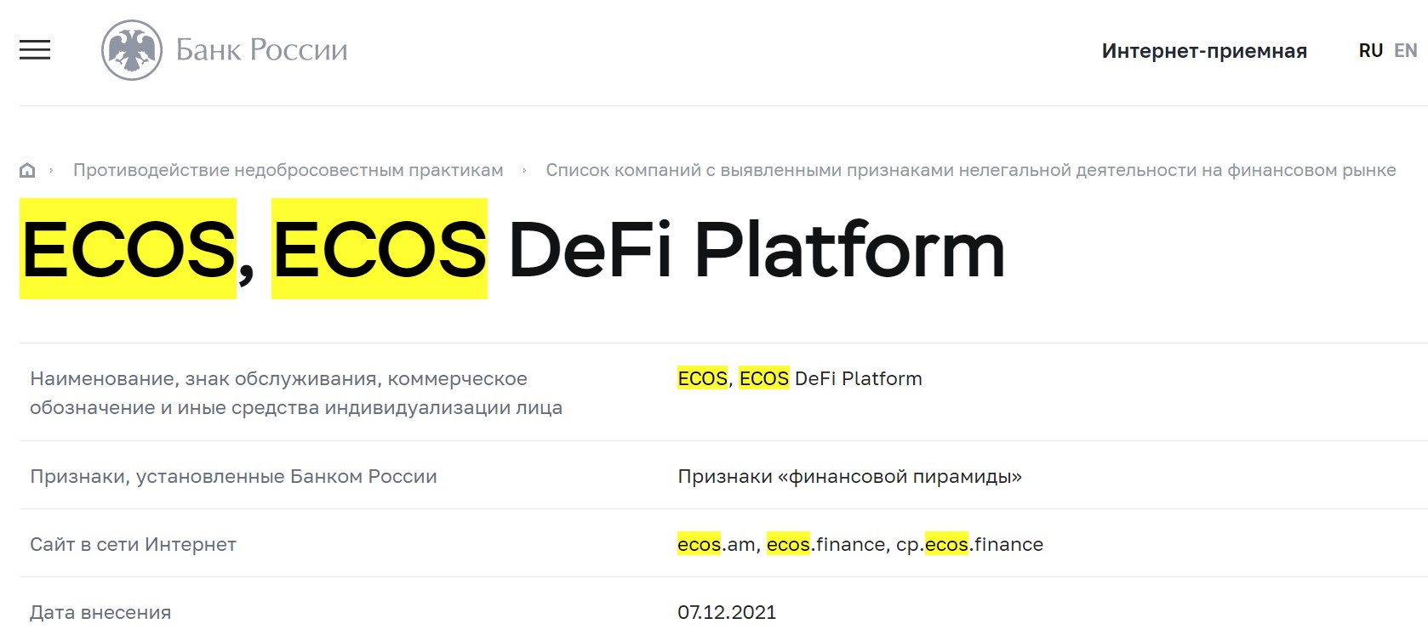1428x641 pixels.
Task: Click the label Наименование, знак обслуживания, коммерческое
Action: coord(296,393)
